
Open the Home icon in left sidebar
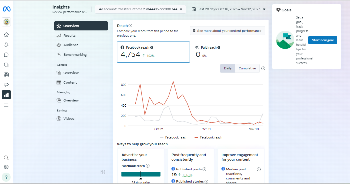pyautogui.click(x=6, y=35)
